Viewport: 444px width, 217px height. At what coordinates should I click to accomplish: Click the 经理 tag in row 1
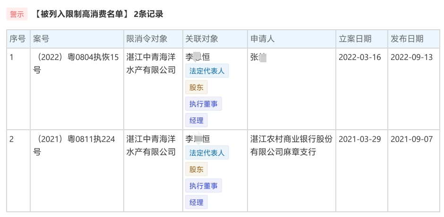click(x=196, y=120)
